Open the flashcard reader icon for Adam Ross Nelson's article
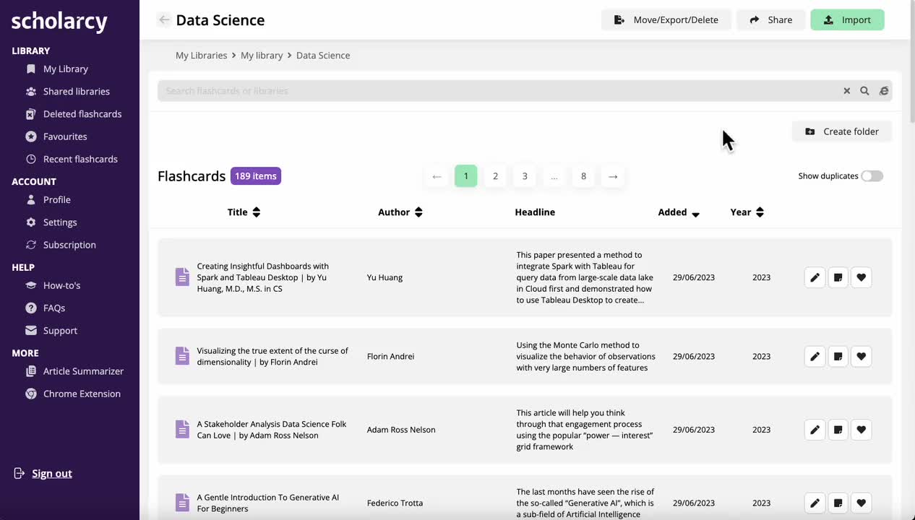 pyautogui.click(x=838, y=430)
